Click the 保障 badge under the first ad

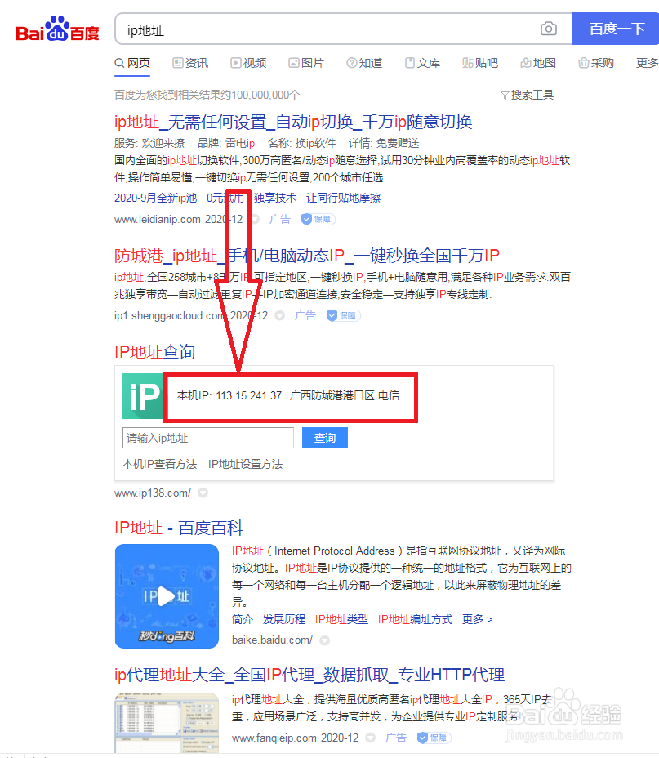point(317,219)
